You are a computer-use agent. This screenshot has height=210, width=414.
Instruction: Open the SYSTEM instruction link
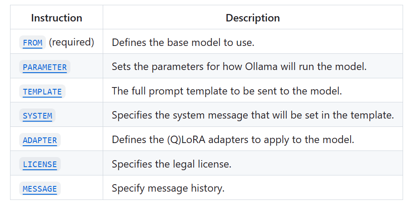[38, 116]
